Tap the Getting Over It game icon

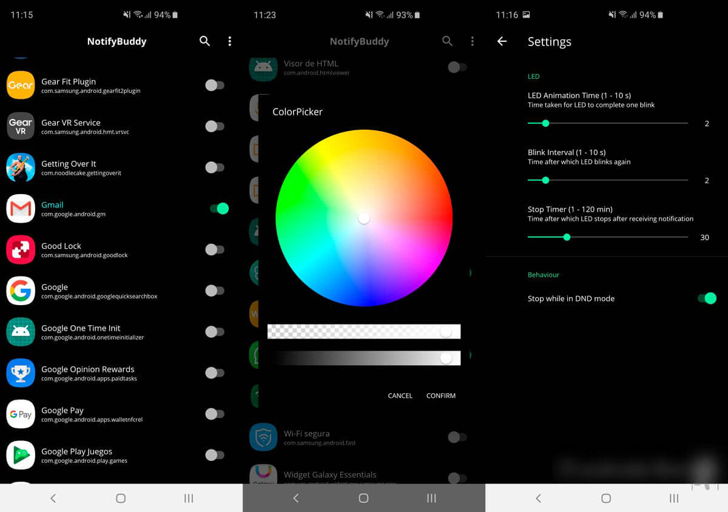click(21, 167)
